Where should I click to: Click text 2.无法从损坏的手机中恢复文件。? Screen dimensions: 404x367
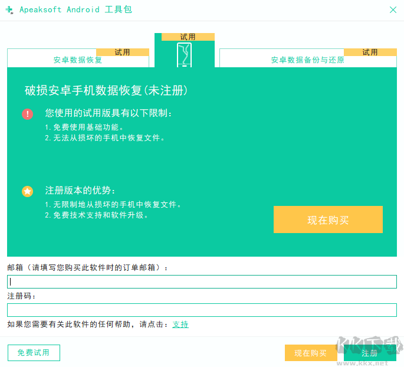tap(104, 138)
